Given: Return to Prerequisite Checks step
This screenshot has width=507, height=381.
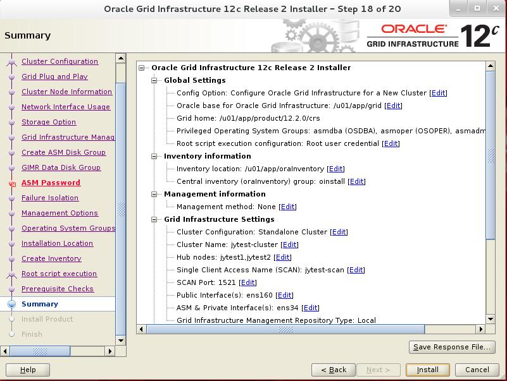Looking at the screenshot, I should tap(58, 289).
